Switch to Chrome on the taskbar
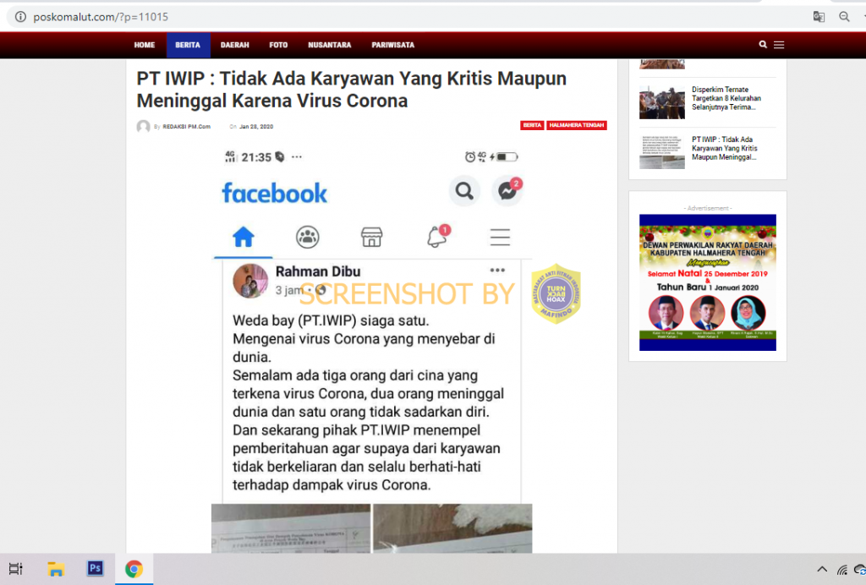866x585 pixels. point(134,568)
